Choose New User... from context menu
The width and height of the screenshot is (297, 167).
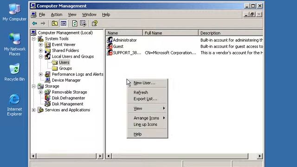tap(147, 83)
